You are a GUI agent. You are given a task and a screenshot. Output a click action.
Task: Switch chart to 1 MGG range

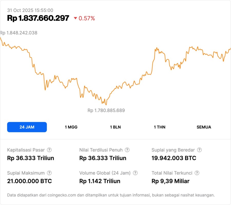click(x=71, y=127)
